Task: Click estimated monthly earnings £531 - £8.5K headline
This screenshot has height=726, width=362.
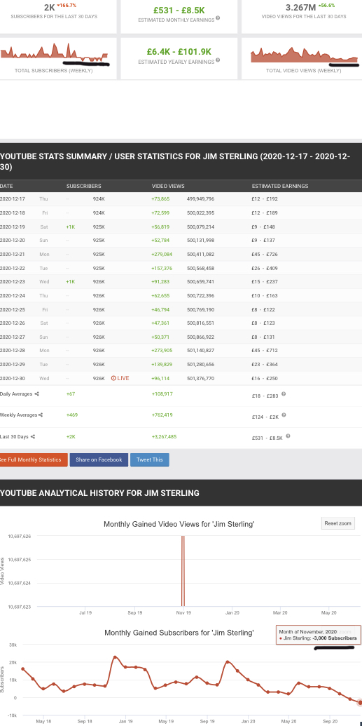Action: (x=179, y=9)
